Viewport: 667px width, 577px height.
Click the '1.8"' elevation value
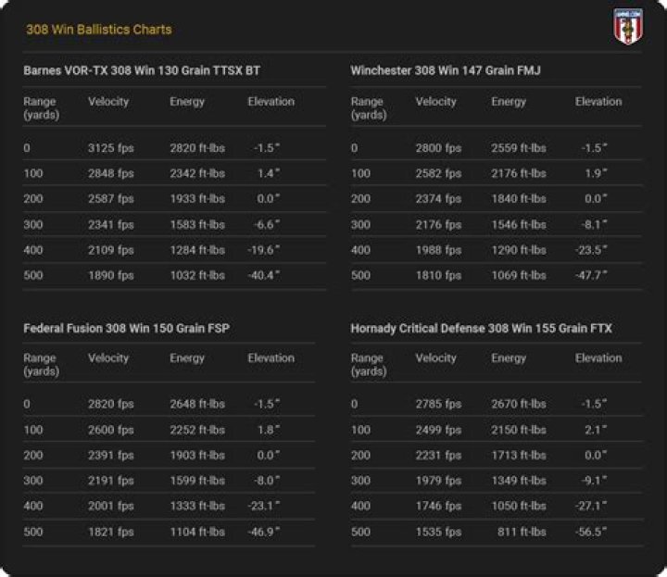point(269,430)
